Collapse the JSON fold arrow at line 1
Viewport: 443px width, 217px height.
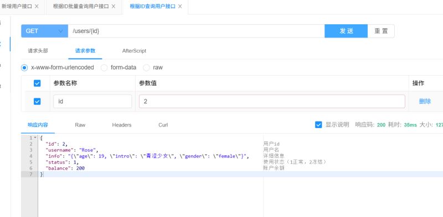pos(35,138)
